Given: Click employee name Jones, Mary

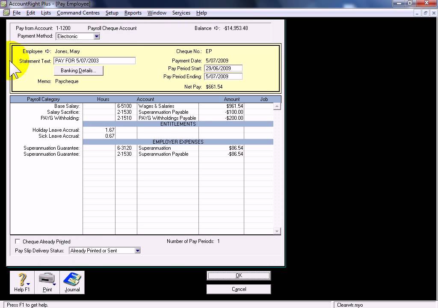Looking at the screenshot, I should (67, 51).
